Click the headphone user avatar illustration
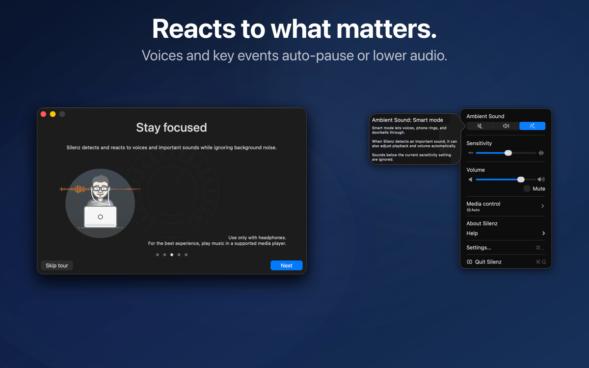 pos(100,203)
